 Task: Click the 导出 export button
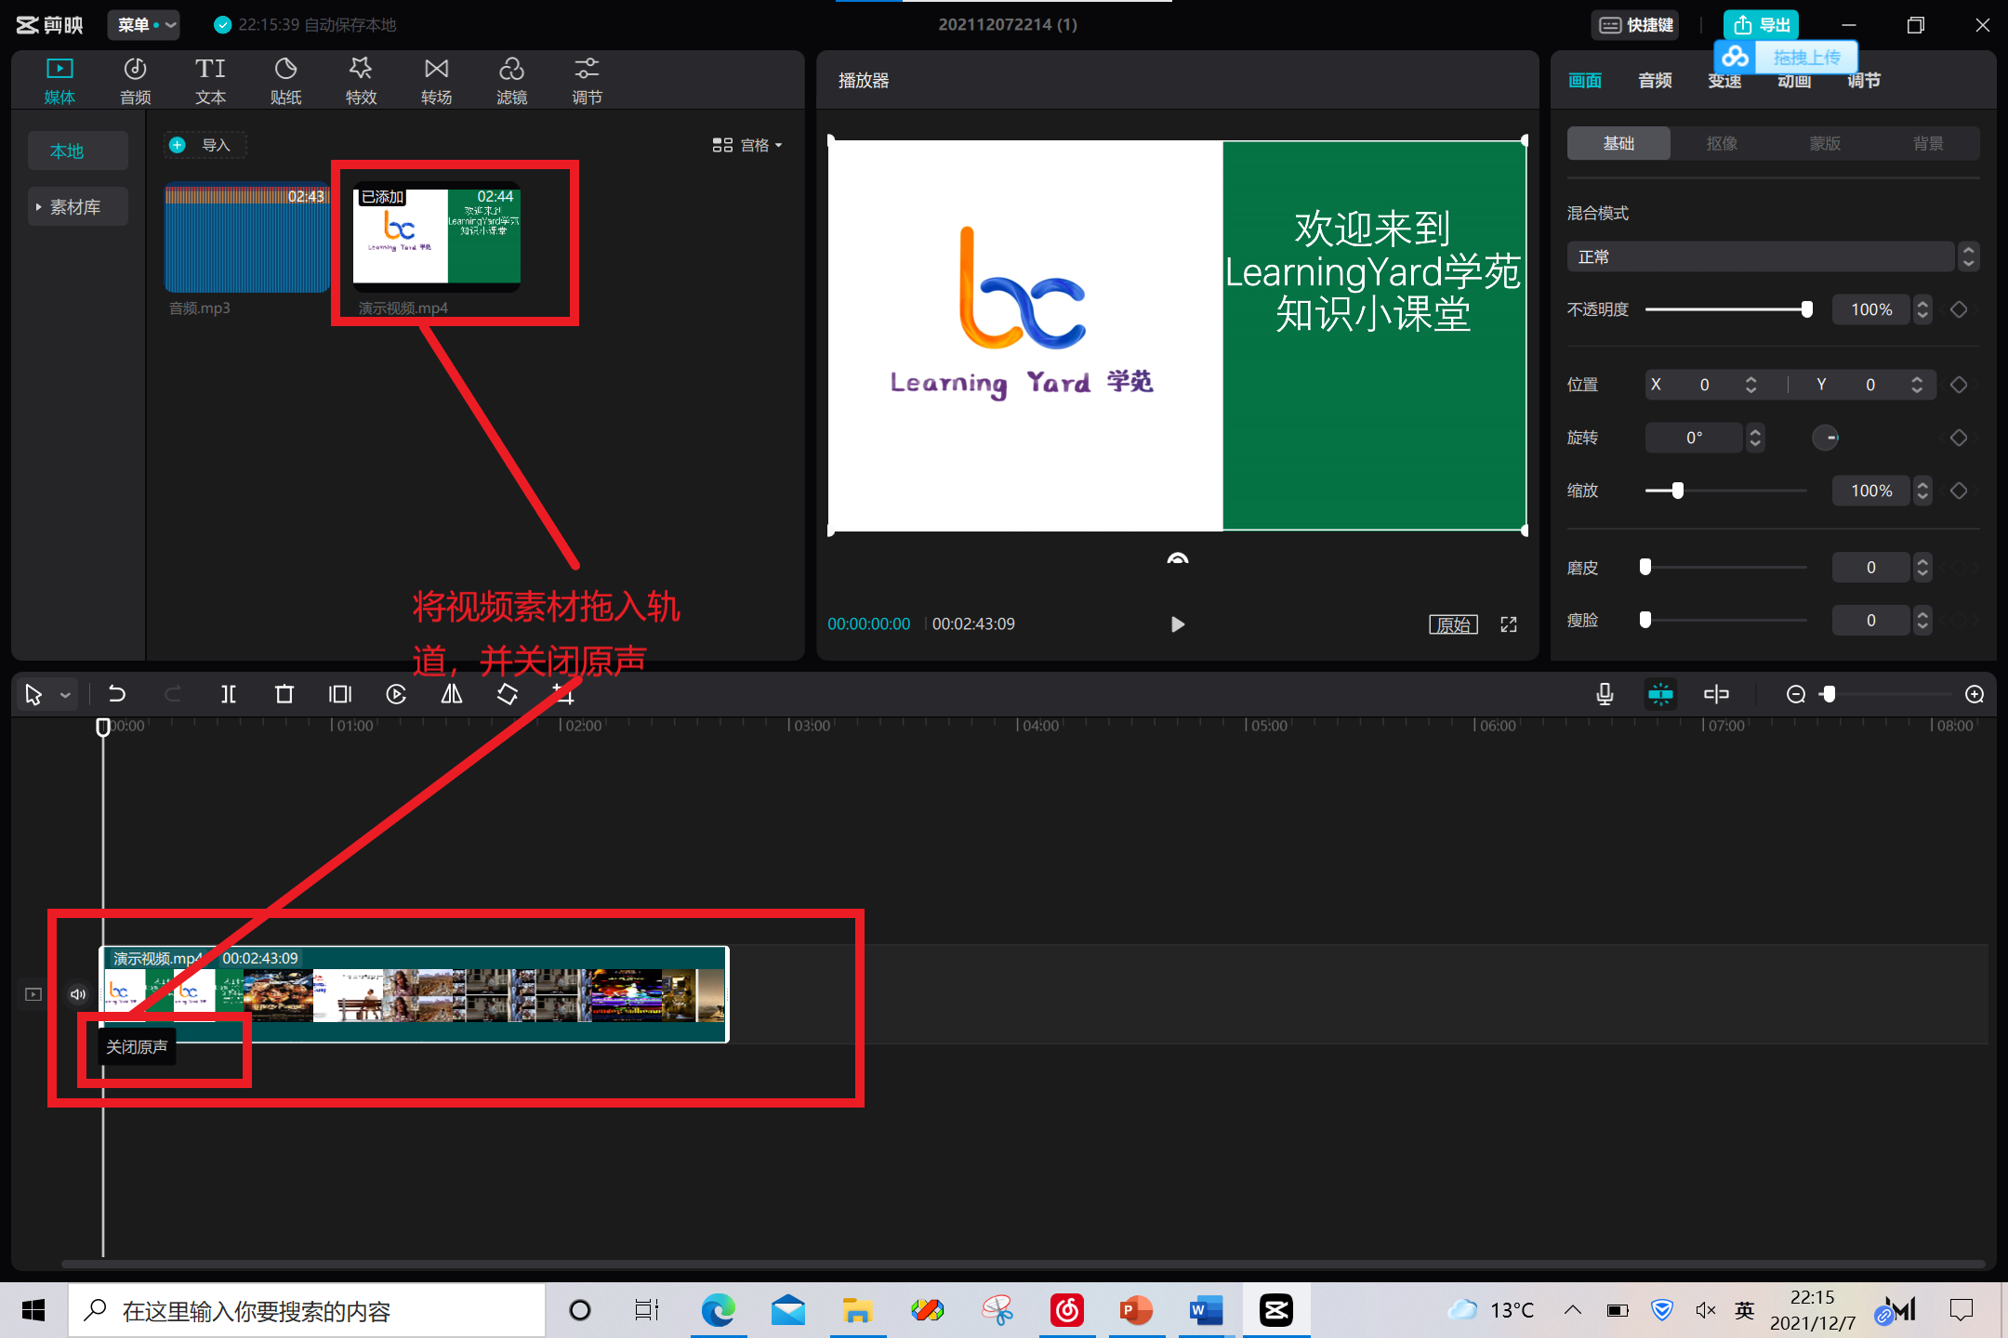click(x=1762, y=25)
